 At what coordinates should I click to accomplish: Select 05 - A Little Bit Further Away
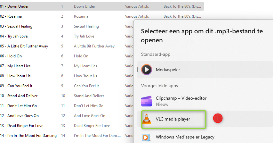[x=24, y=46]
